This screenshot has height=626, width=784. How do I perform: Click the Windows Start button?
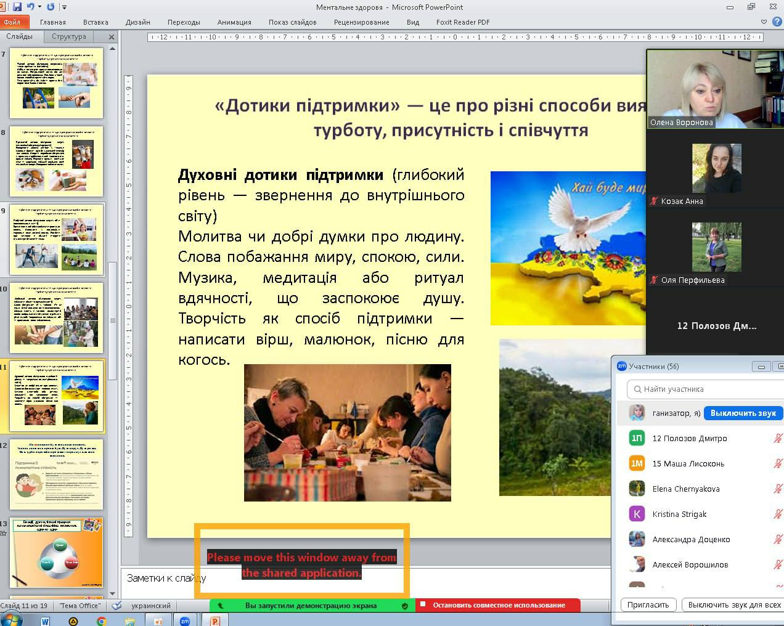(x=11, y=620)
